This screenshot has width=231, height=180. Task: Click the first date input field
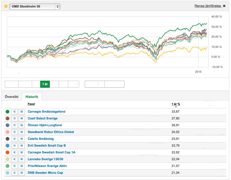[x=94, y=84]
